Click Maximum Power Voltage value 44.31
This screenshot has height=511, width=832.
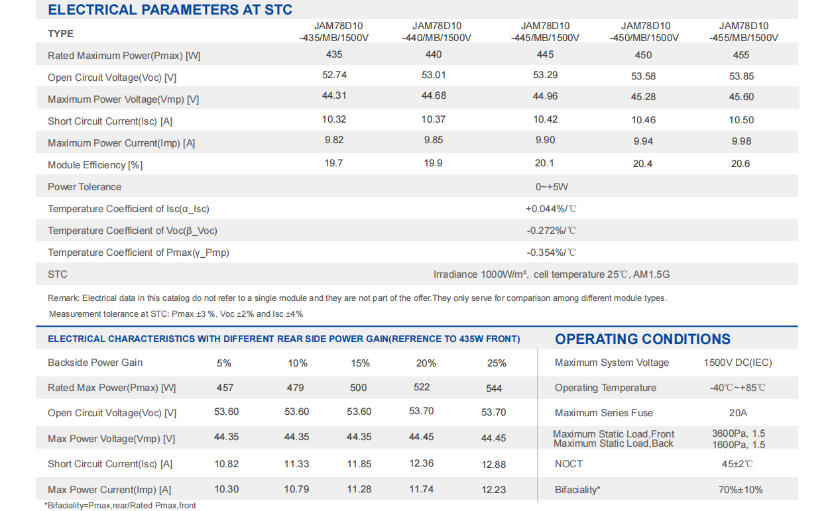click(334, 95)
